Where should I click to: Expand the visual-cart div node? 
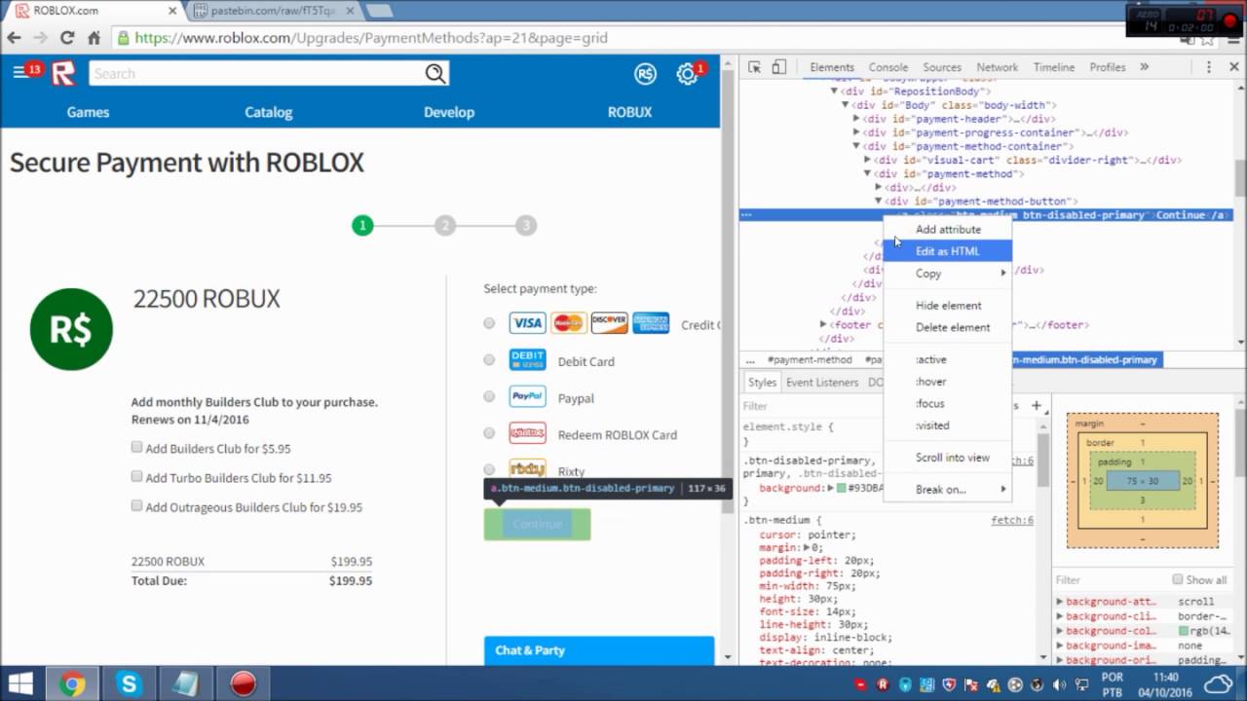(867, 160)
